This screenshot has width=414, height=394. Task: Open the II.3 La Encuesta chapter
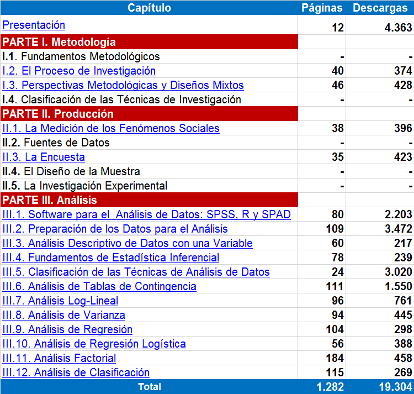point(44,157)
